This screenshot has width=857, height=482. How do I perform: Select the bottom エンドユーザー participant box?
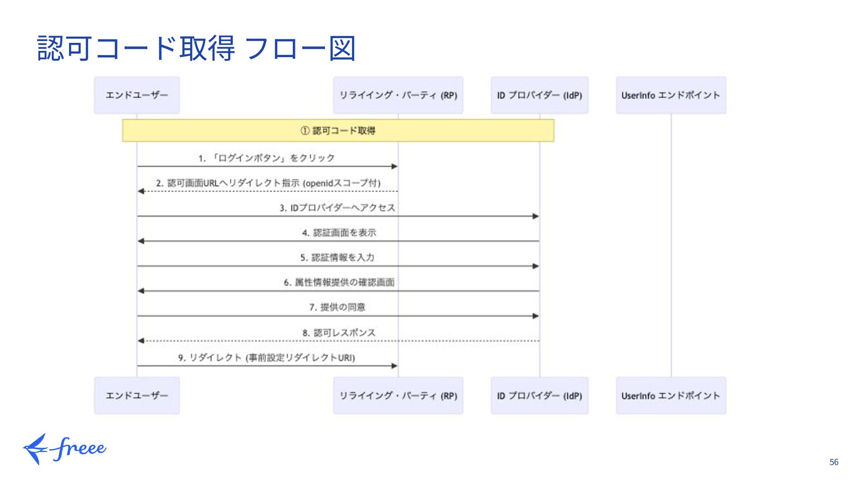pyautogui.click(x=137, y=395)
